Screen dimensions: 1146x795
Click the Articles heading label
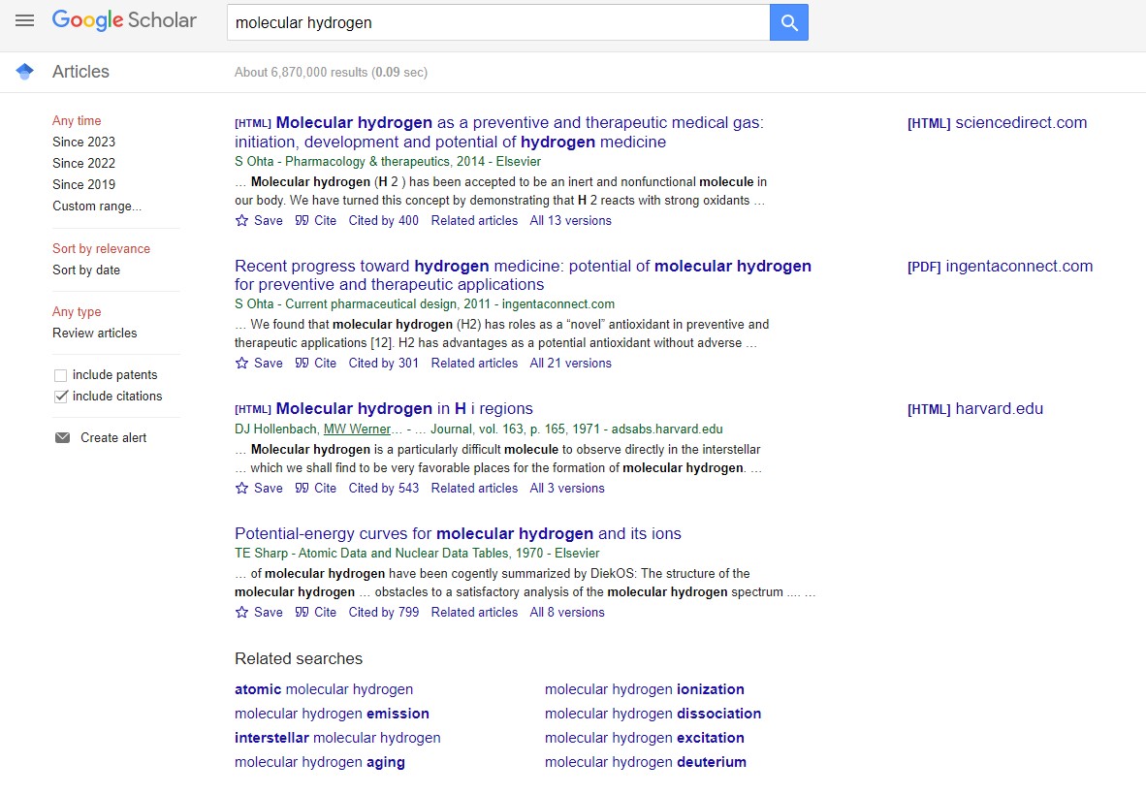pyautogui.click(x=80, y=72)
